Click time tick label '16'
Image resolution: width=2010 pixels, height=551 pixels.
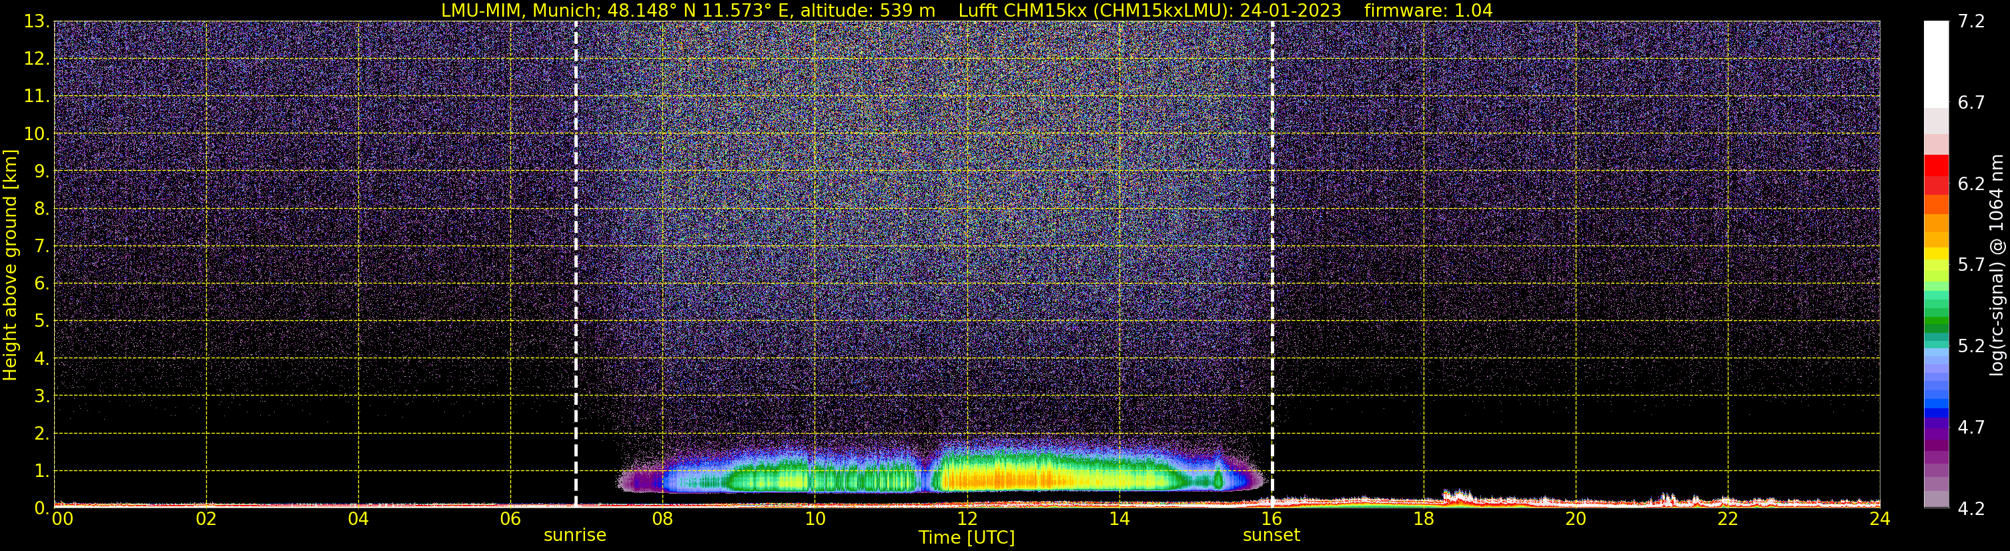coord(1271,519)
